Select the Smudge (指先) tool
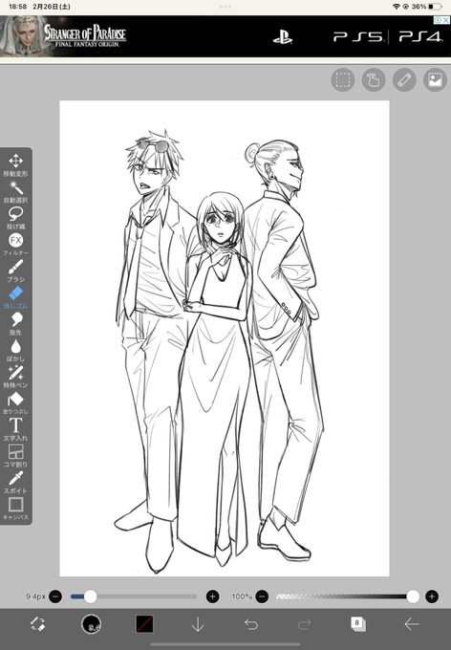The image size is (451, 650). 15,324
